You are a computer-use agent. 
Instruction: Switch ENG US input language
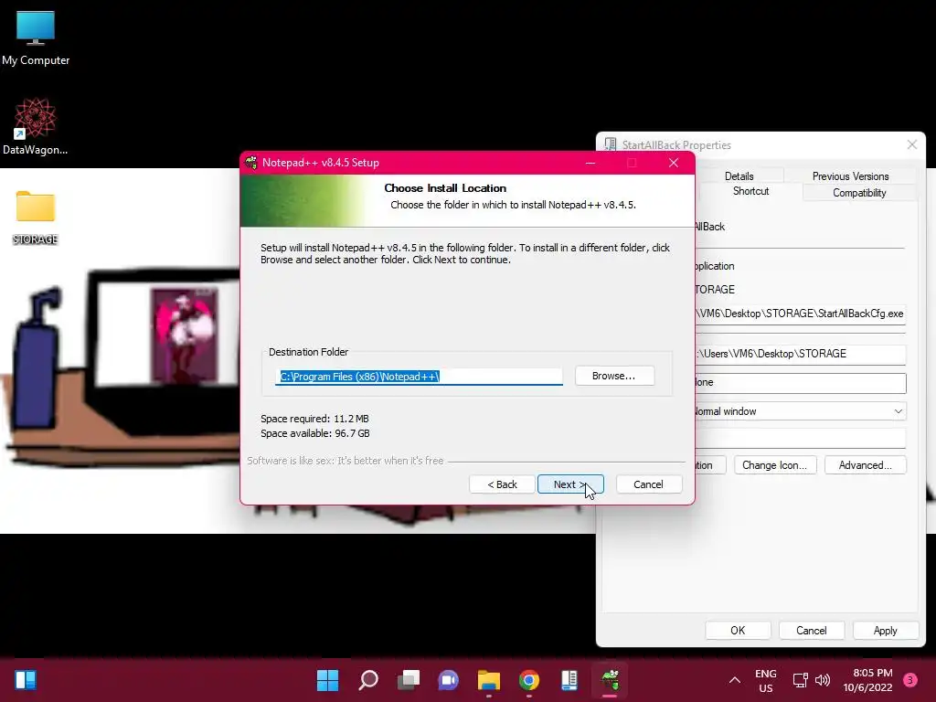click(x=766, y=680)
